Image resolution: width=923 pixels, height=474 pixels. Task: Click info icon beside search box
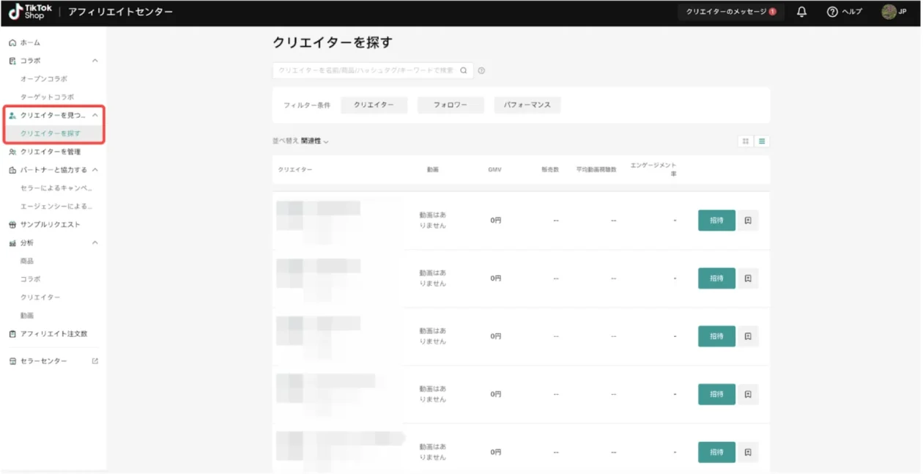coord(481,71)
